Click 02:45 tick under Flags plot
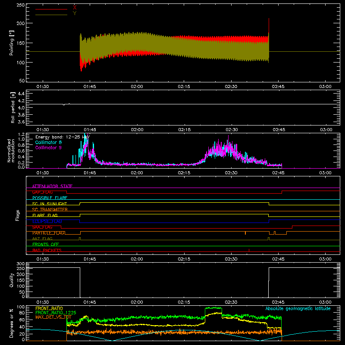 [x=278, y=259]
